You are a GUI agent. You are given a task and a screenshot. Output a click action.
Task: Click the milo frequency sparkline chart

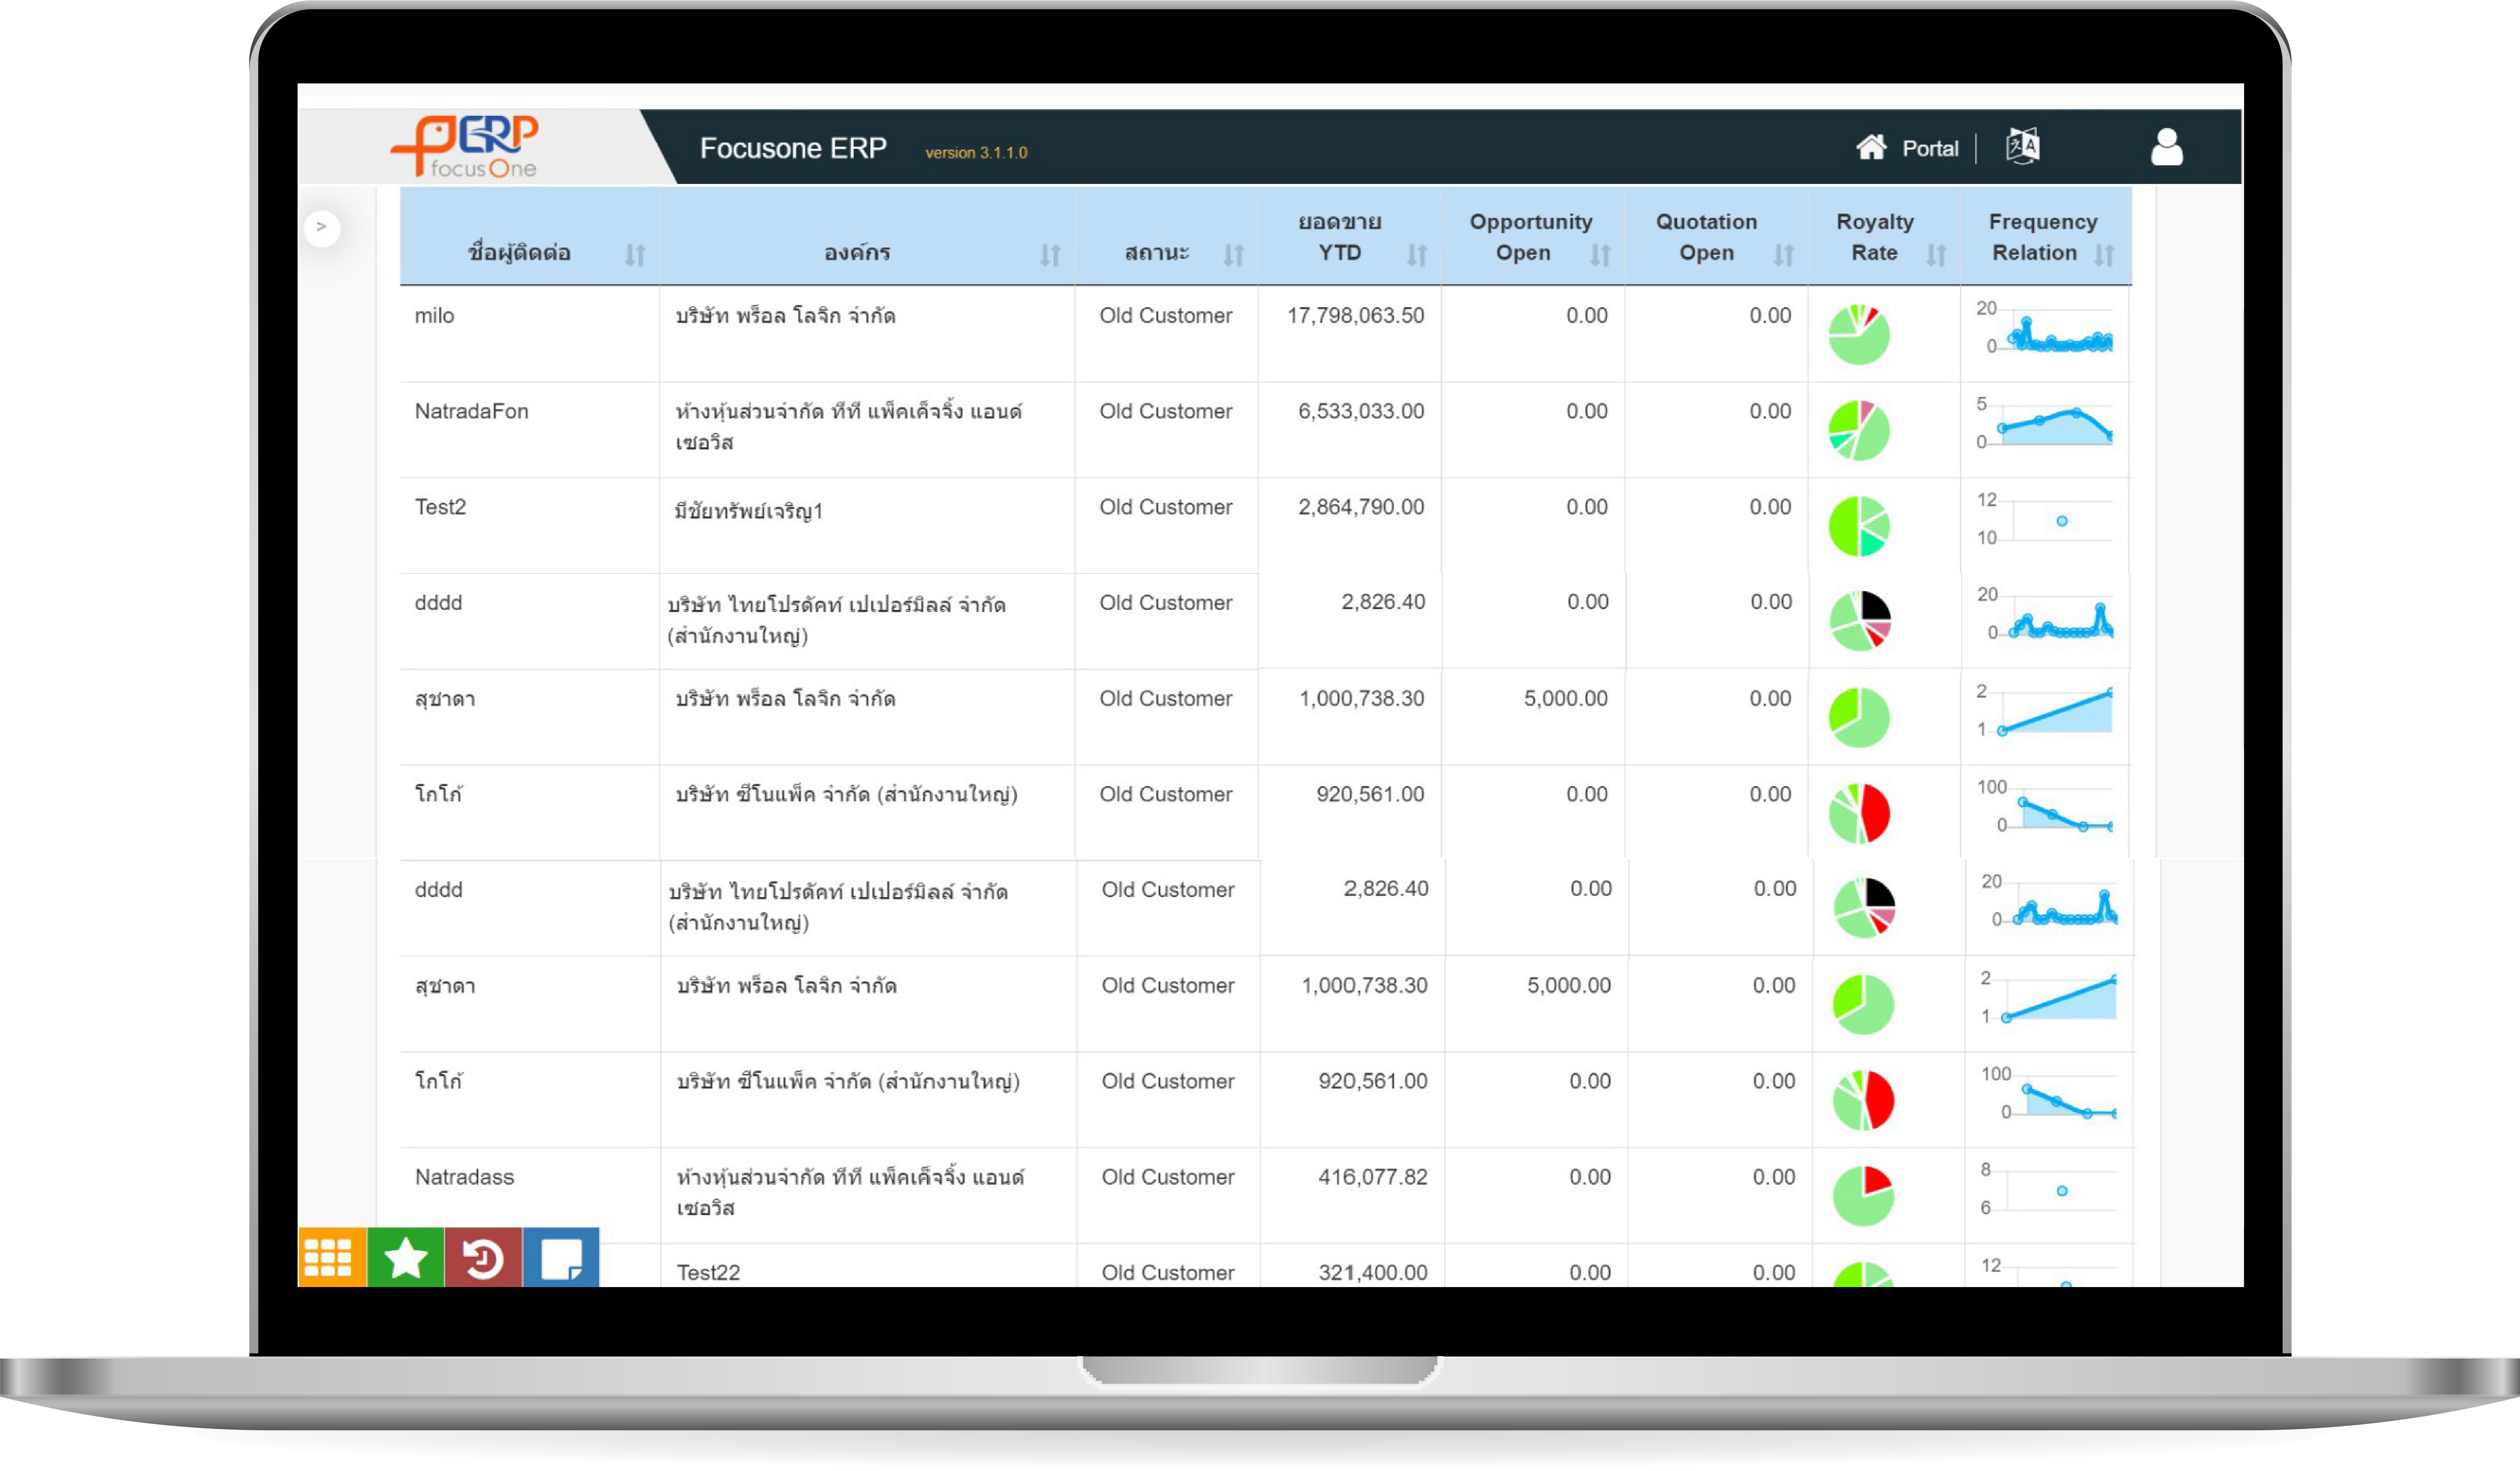pyautogui.click(x=2046, y=329)
